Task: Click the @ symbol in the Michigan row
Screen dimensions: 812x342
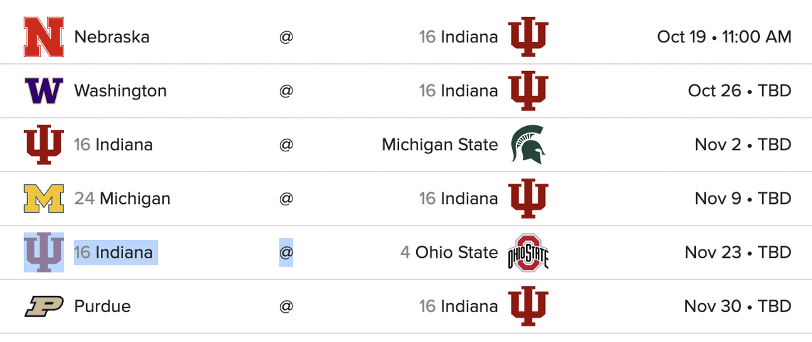Action: click(286, 198)
